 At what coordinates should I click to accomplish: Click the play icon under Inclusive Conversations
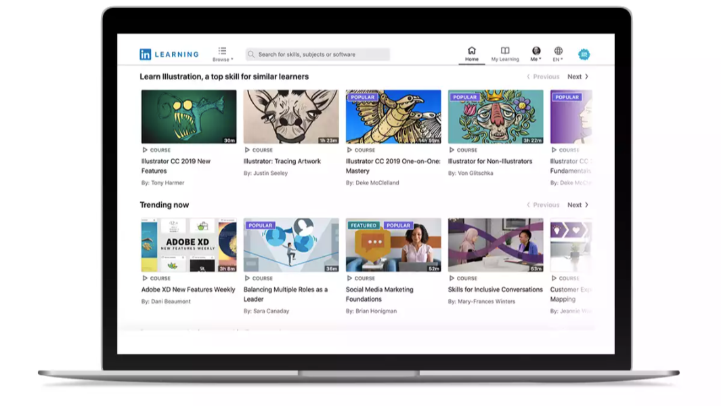tap(452, 278)
